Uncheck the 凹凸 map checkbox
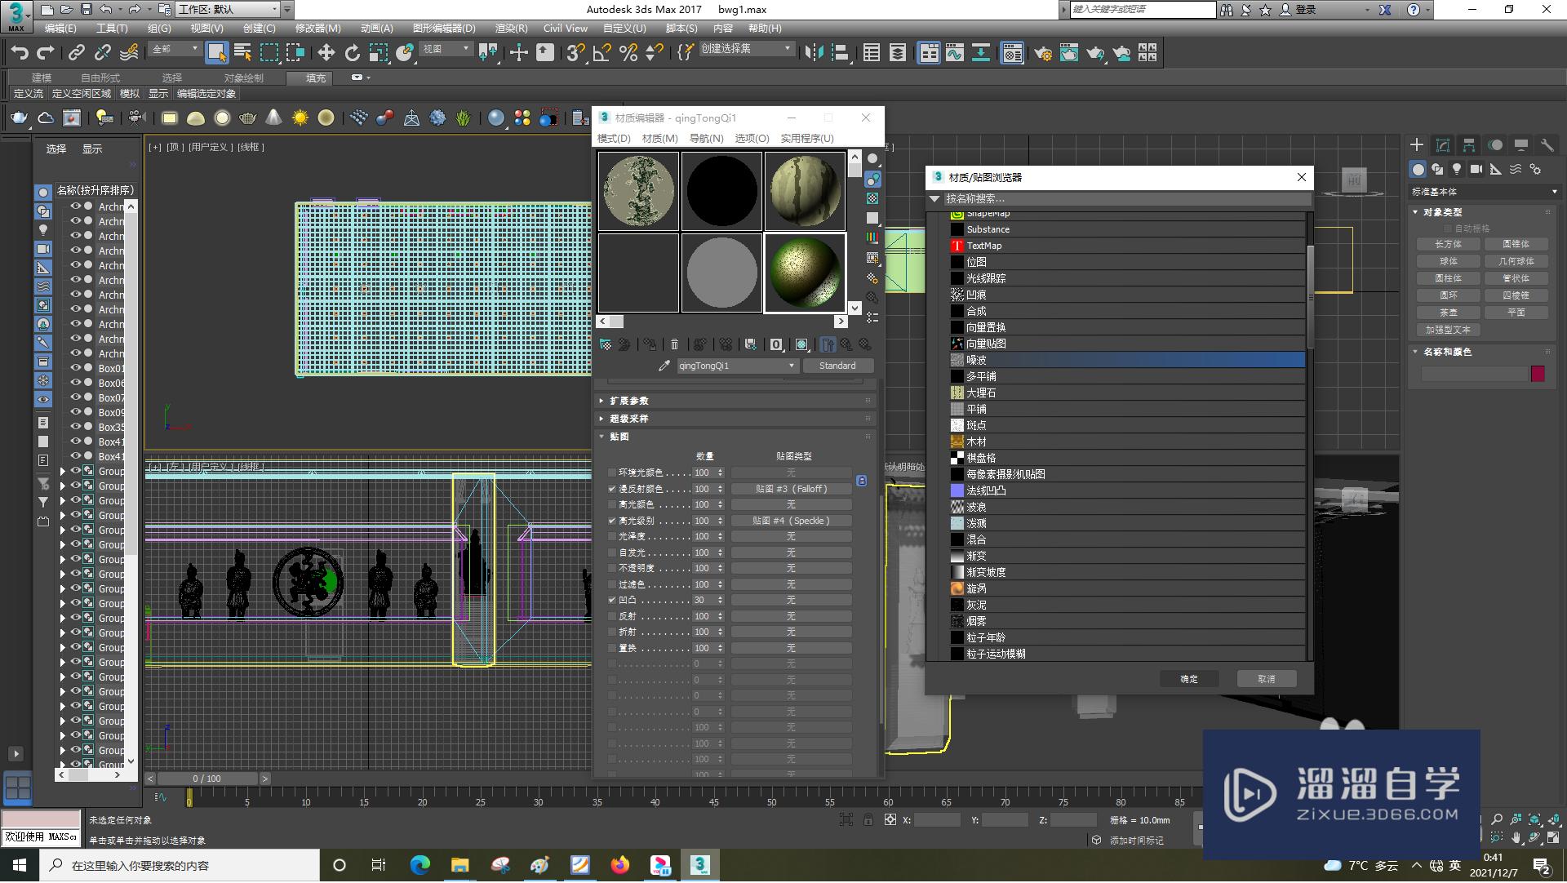The image size is (1567, 883). [x=612, y=600]
